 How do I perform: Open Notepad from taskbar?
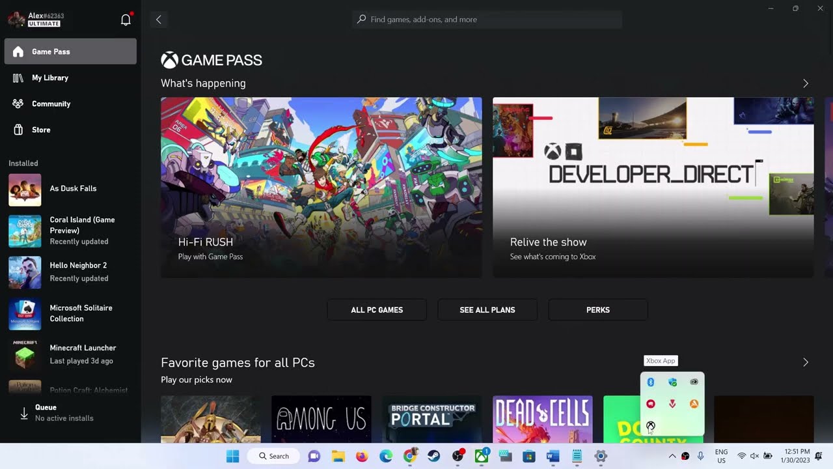(x=577, y=457)
